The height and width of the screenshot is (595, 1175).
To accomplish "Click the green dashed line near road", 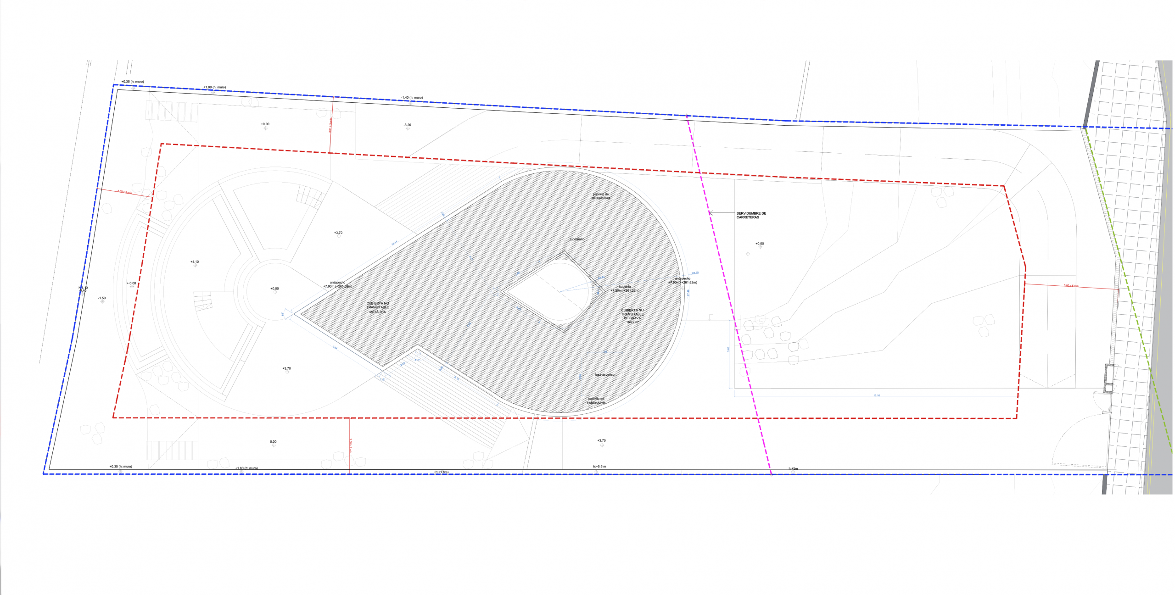I will [x=1128, y=289].
